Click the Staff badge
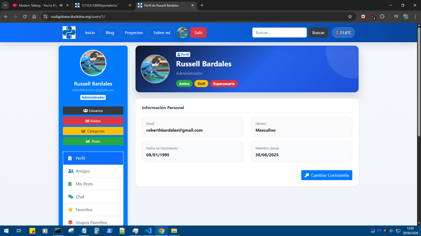The height and width of the screenshot is (236, 421). (201, 84)
